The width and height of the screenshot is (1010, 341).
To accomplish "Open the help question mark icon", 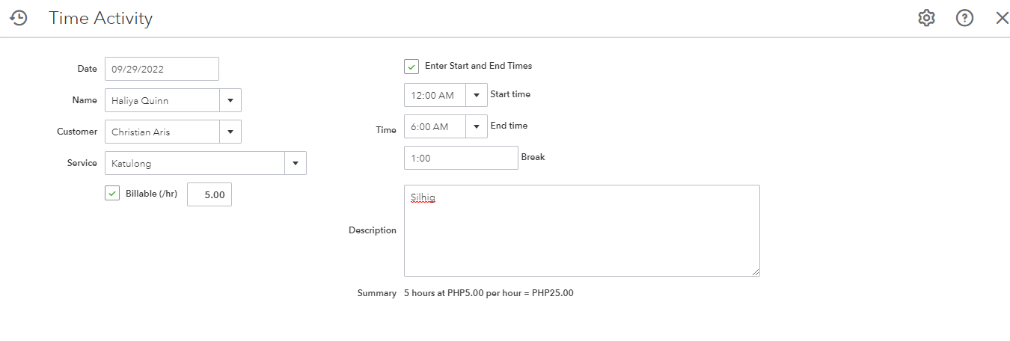I will pyautogui.click(x=964, y=18).
